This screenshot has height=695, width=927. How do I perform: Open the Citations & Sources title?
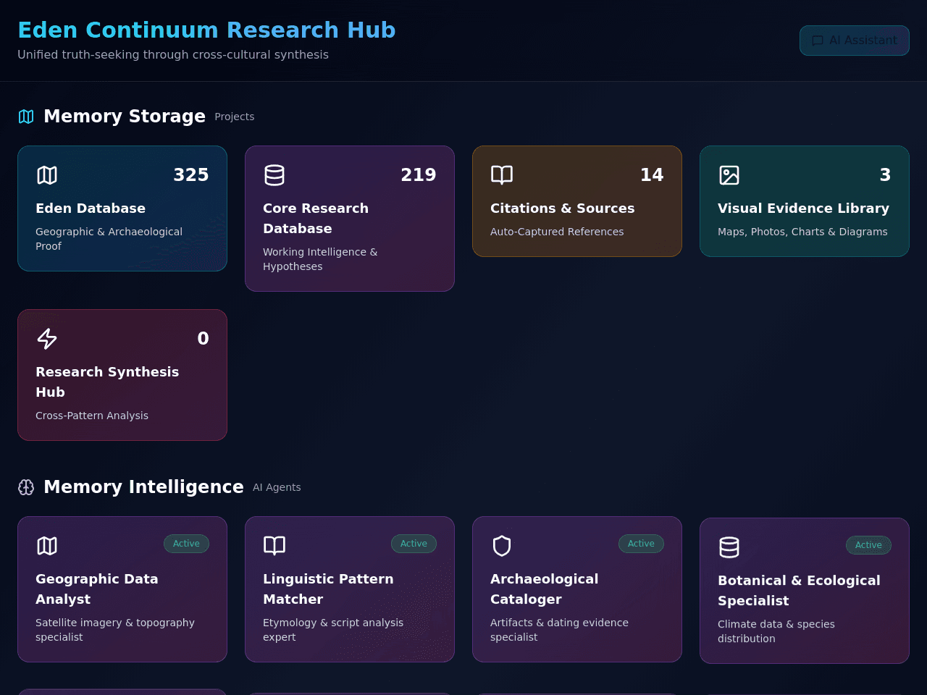pyautogui.click(x=563, y=208)
